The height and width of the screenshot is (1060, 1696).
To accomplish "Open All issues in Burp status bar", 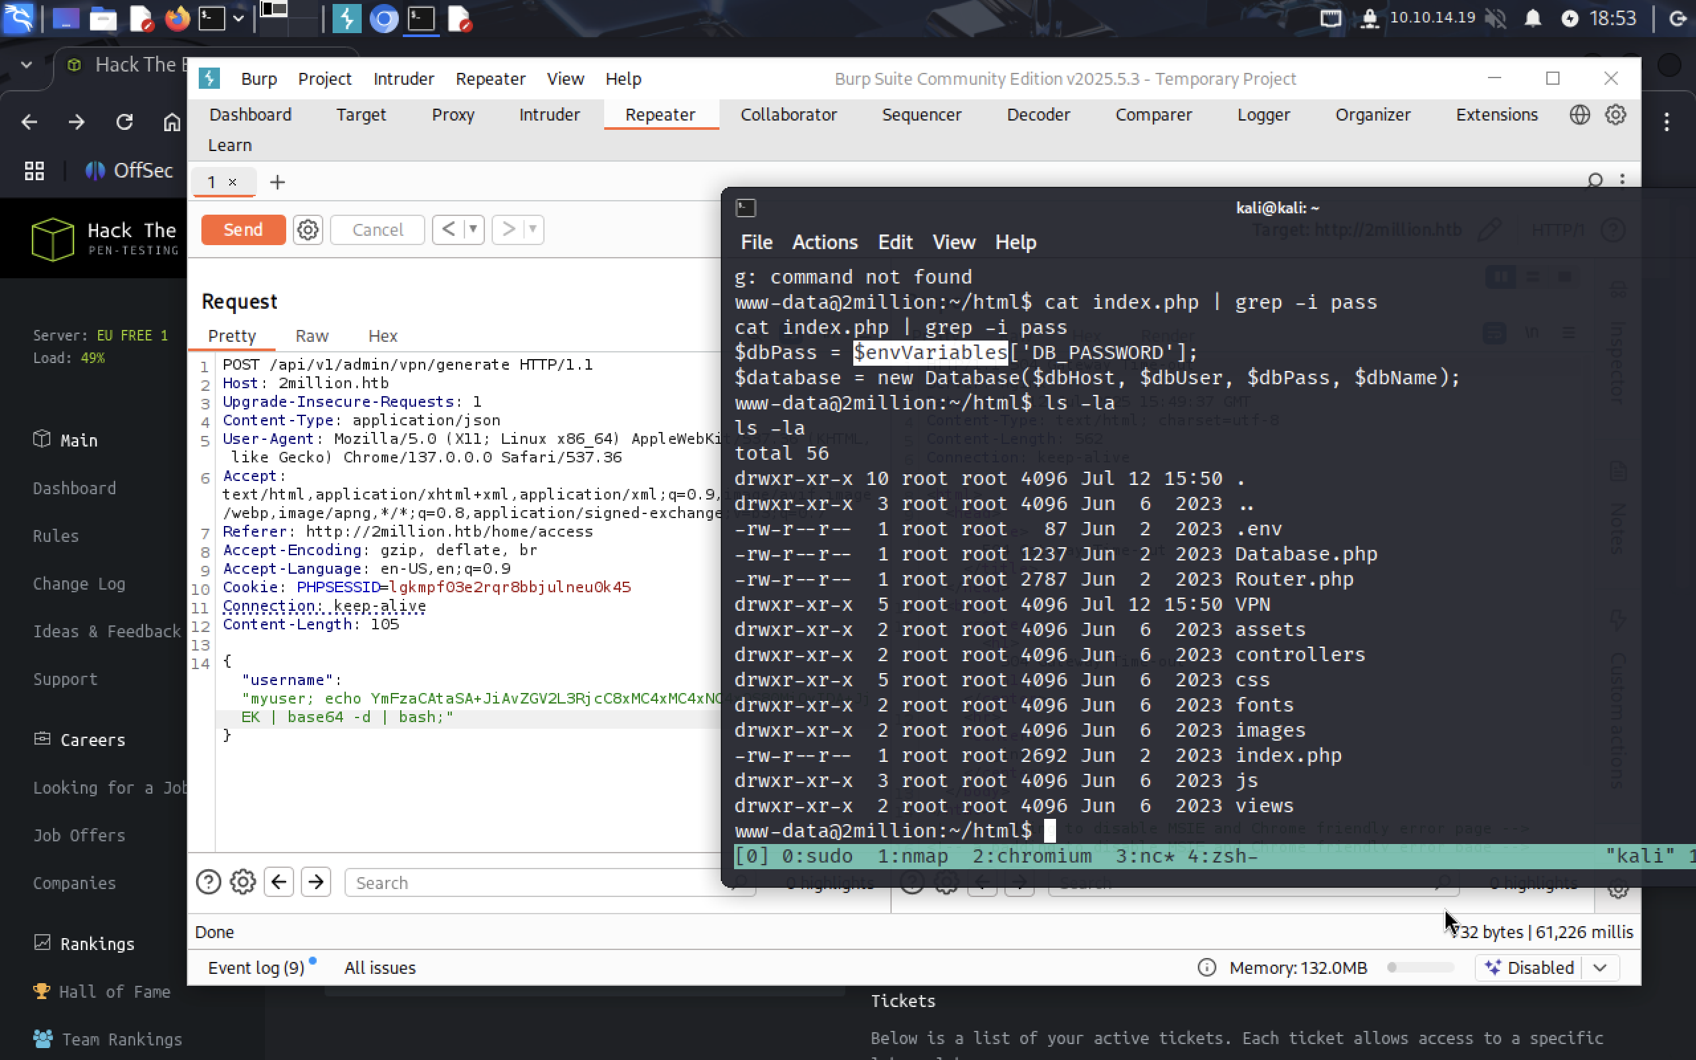I will click(x=380, y=967).
